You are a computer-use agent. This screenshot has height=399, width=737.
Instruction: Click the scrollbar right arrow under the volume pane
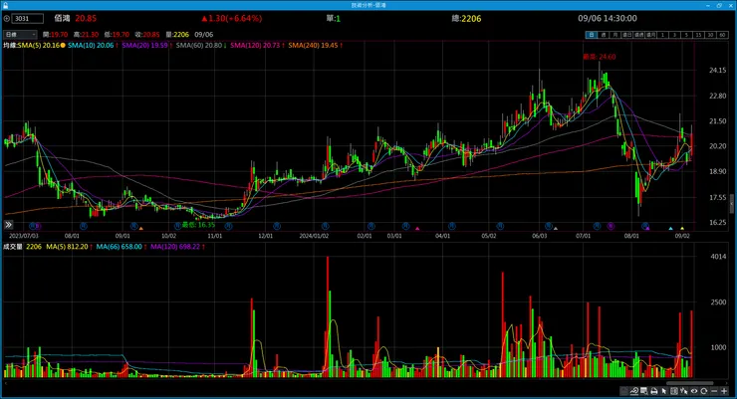(727, 383)
